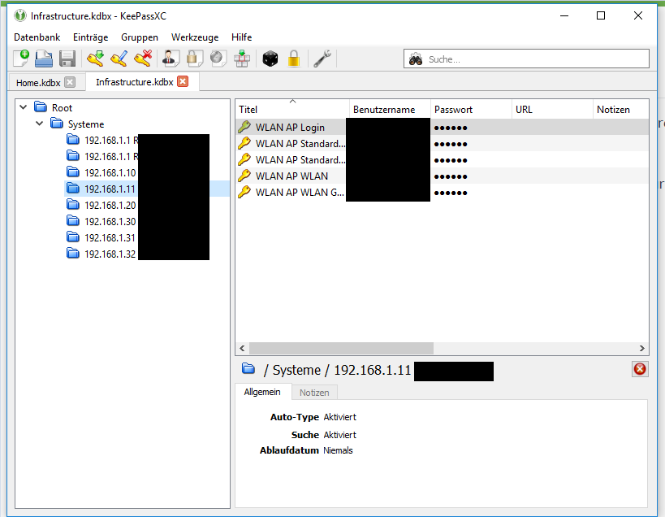The width and height of the screenshot is (665, 517).
Task: Create a new database
Action: [20, 58]
